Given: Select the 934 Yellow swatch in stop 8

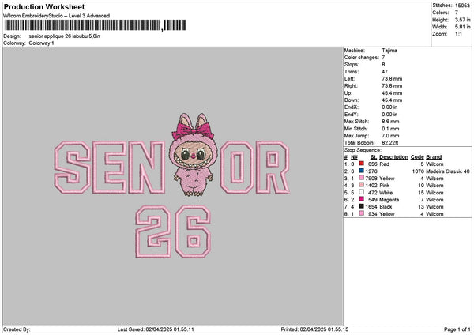Looking at the screenshot, I should [361, 213].
